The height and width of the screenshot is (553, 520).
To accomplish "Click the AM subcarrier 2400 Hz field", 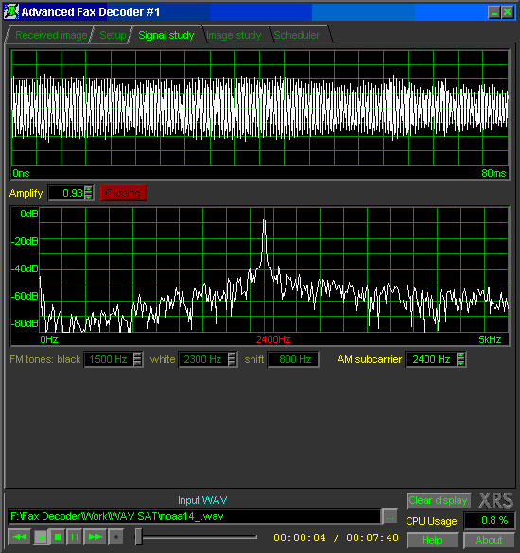I will click(431, 359).
